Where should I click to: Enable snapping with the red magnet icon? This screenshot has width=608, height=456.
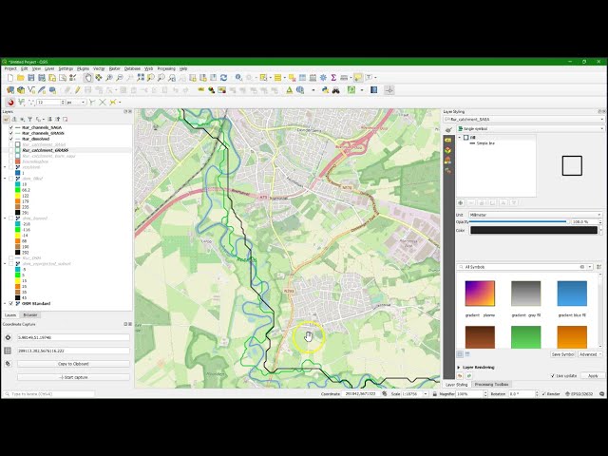pos(10,102)
